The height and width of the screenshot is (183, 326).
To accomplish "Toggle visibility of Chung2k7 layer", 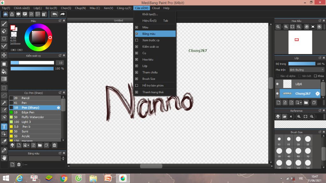I will tap(277, 93).
